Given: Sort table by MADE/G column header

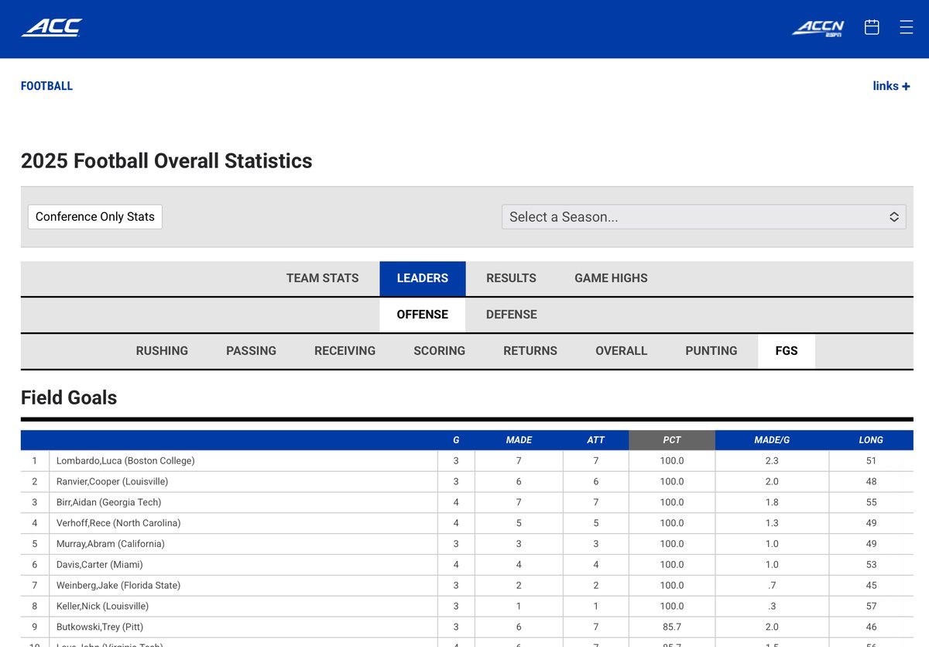Looking at the screenshot, I should click(772, 440).
